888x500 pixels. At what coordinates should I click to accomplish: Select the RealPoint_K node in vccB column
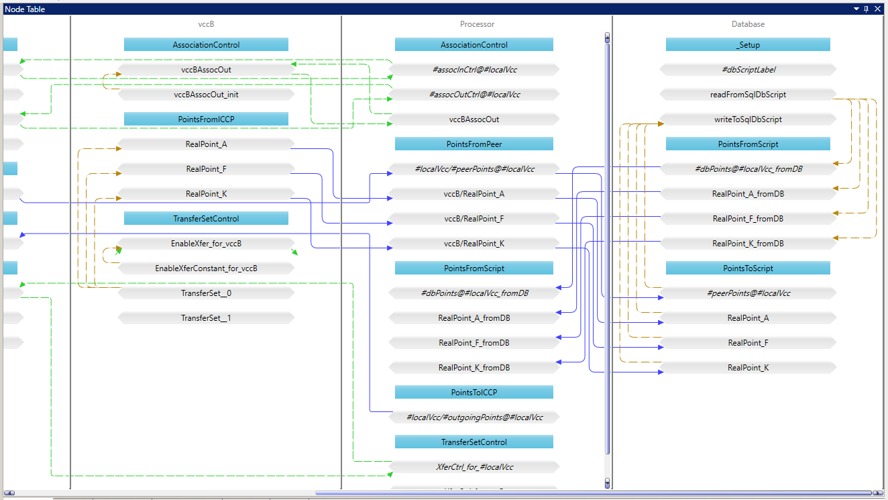[x=206, y=193]
